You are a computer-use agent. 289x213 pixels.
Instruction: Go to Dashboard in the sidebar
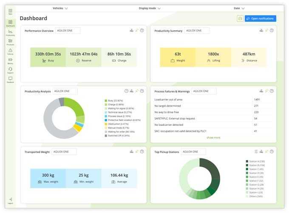click(10, 23)
